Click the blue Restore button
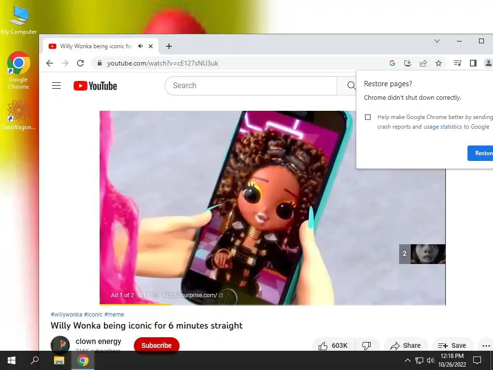Viewport: 493px width, 370px height. point(480,153)
